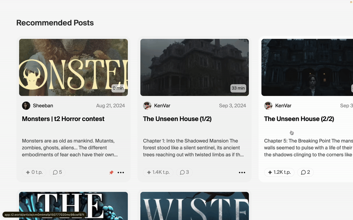Viewport: 353px width, 220px height.
Task: Click the author name KenVar on The Unseen House (2/2)
Action: tap(283, 106)
